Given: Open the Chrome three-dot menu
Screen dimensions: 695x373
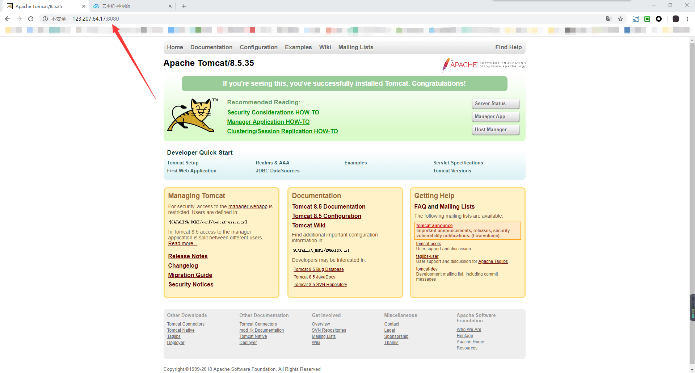Looking at the screenshot, I should [687, 19].
